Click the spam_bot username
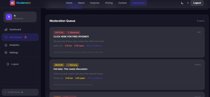 58,46
